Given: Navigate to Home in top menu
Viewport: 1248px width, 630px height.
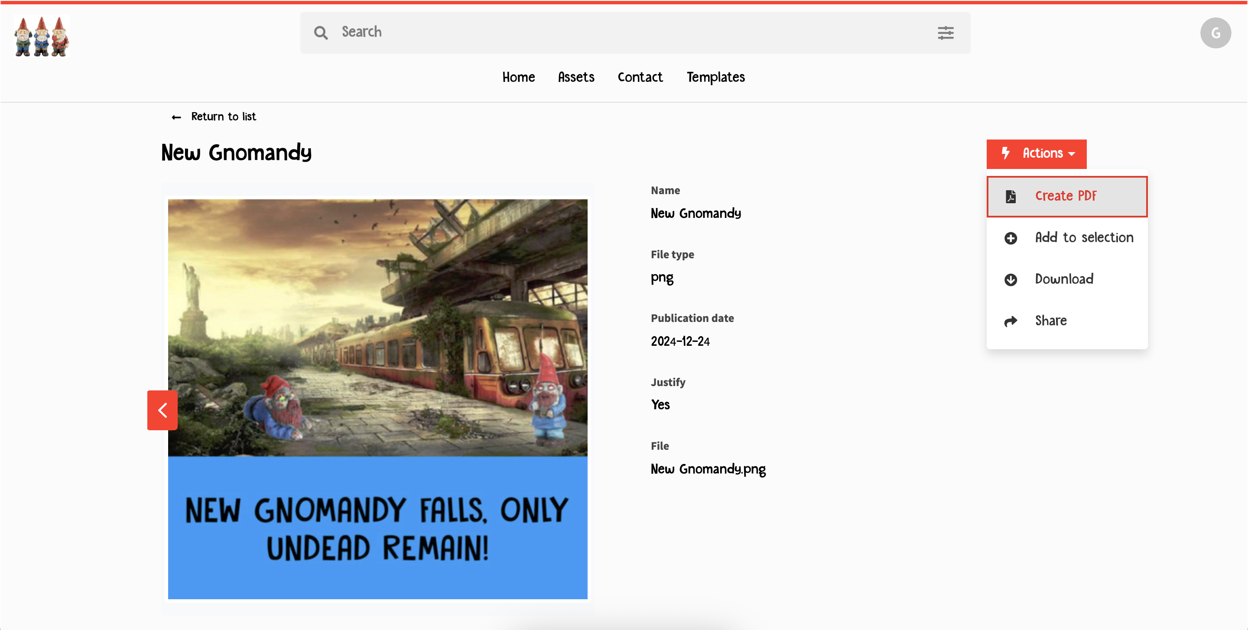Looking at the screenshot, I should tap(518, 78).
